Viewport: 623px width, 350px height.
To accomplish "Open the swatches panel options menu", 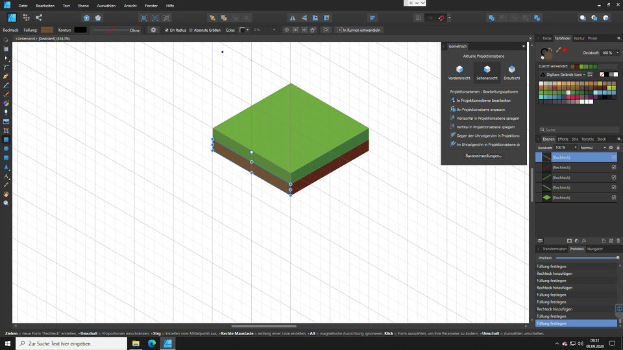I will point(618,38).
